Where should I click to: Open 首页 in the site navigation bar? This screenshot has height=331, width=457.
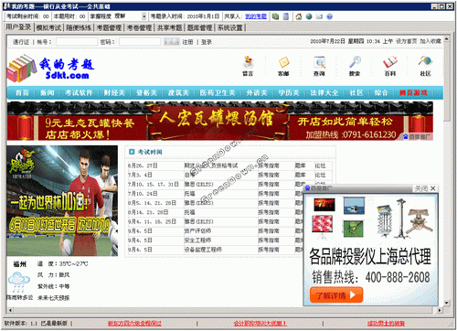pyautogui.click(x=22, y=92)
